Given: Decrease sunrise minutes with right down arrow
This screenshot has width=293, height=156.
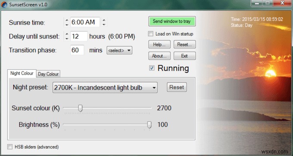Looking at the screenshot, I should click(x=104, y=25).
